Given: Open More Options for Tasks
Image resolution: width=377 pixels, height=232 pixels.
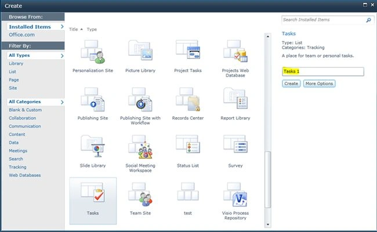Looking at the screenshot, I should pyautogui.click(x=320, y=84).
